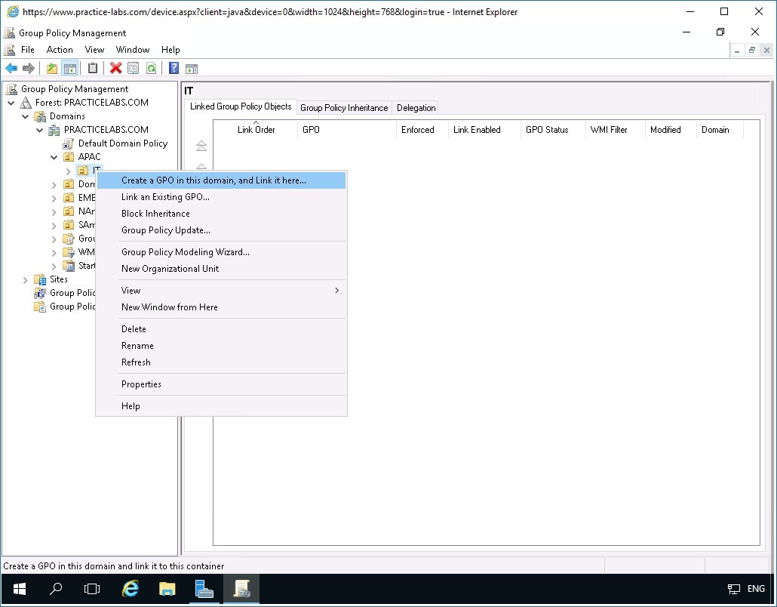Select Rename in the context menu

tap(221, 346)
